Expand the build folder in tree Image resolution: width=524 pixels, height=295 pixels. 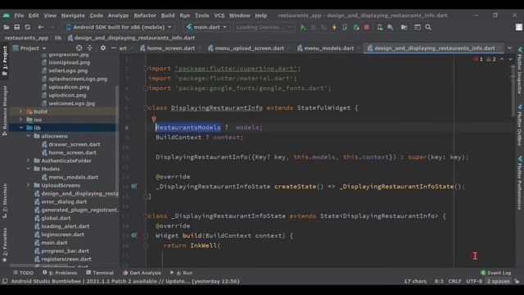tap(21, 111)
